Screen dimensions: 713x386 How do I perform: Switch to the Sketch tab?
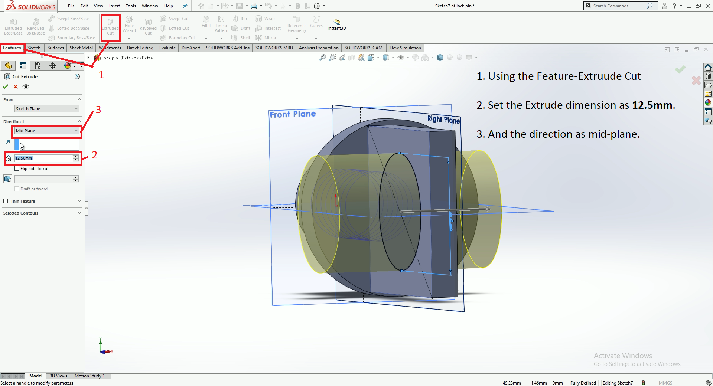coord(34,48)
